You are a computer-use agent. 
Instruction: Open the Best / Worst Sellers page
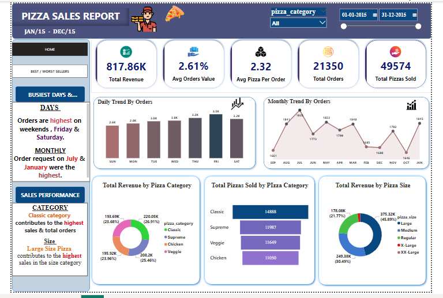coord(50,71)
